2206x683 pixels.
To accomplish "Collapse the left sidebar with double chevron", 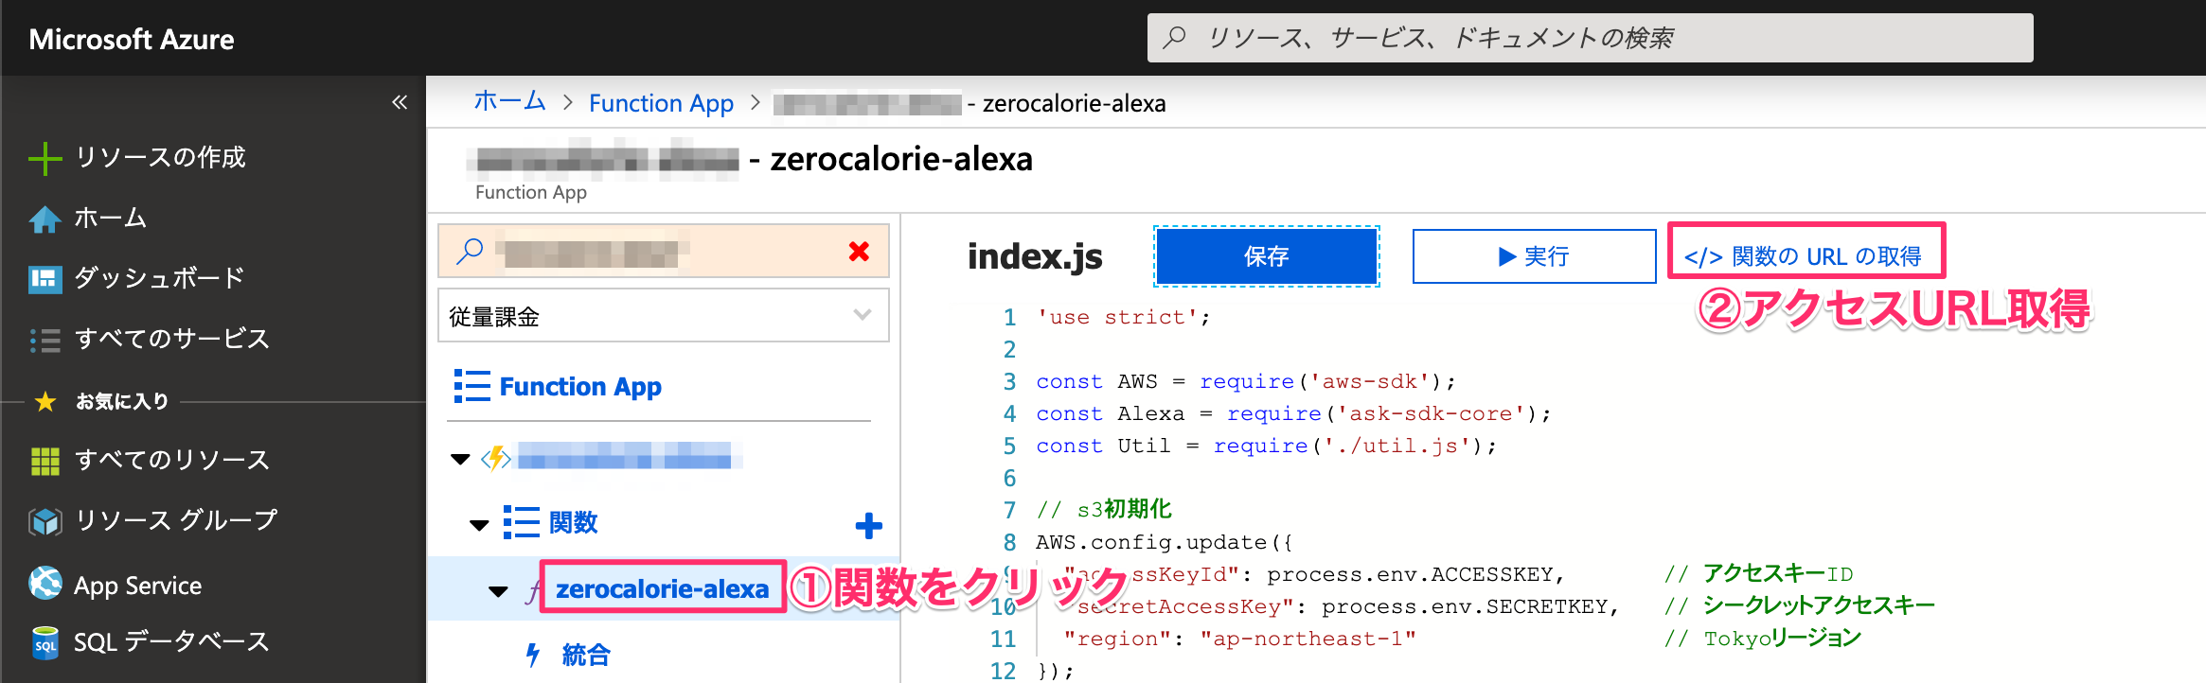I will (400, 102).
